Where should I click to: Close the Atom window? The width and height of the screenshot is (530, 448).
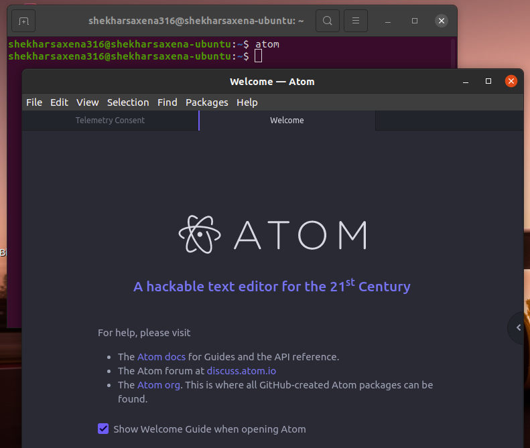511,81
